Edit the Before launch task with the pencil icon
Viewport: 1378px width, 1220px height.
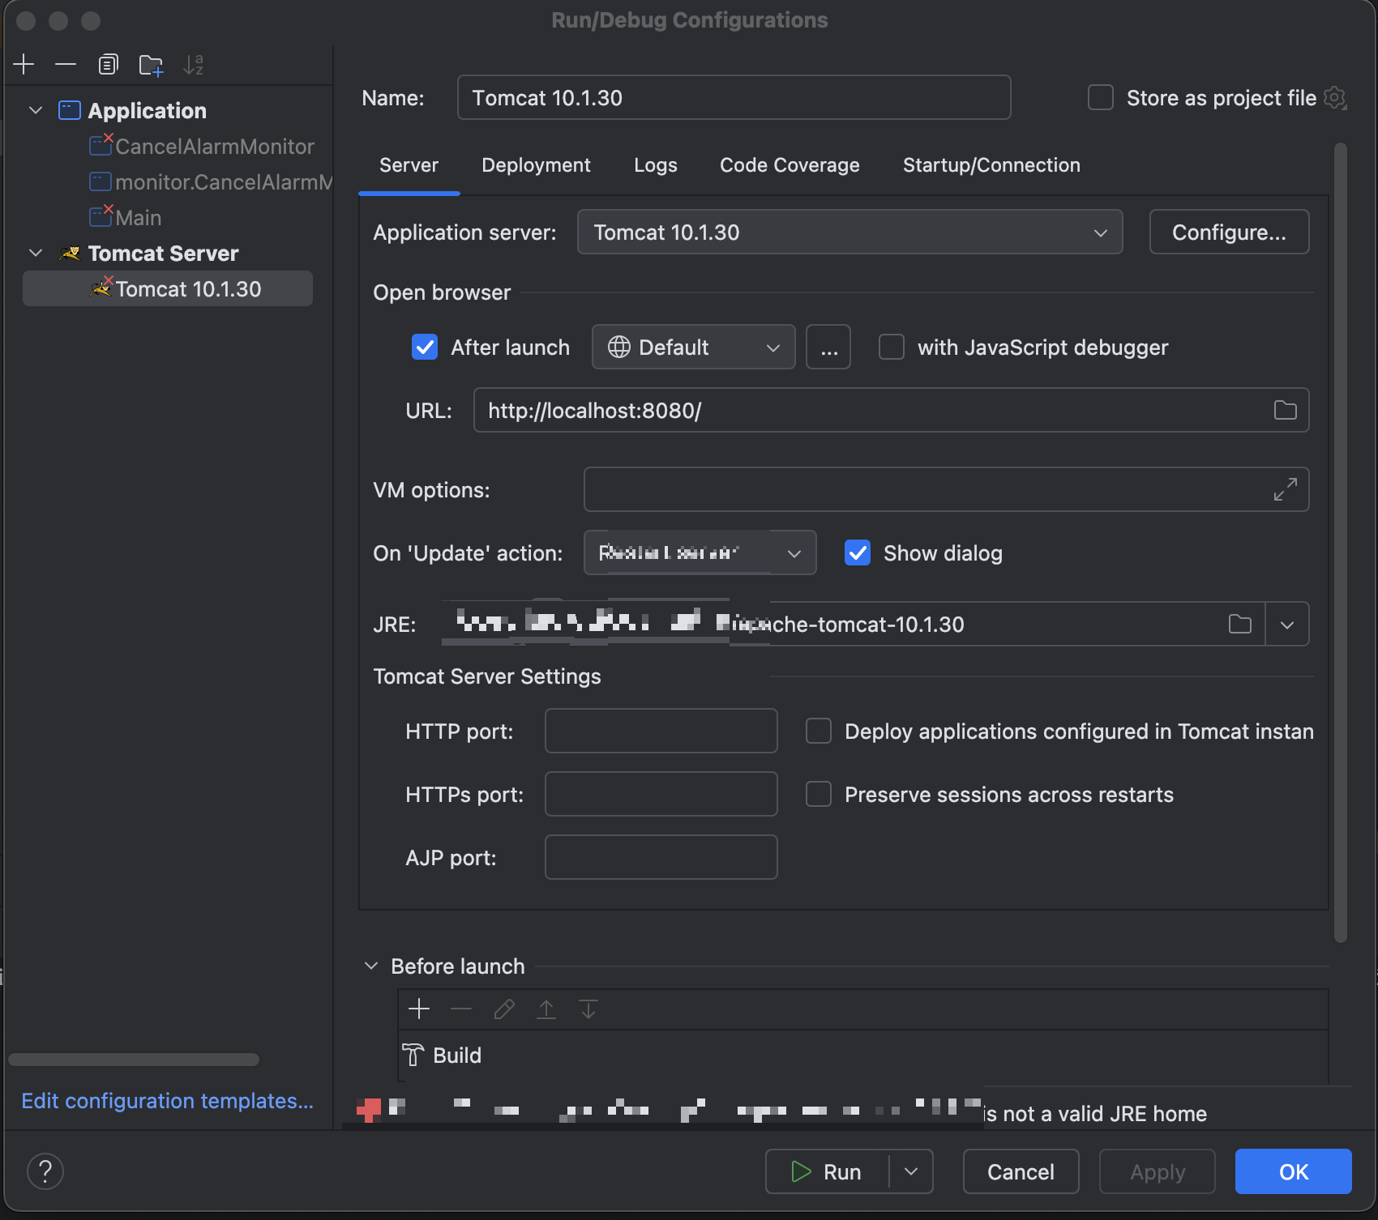[504, 1009]
